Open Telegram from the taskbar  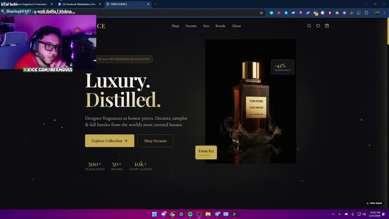pos(217,214)
